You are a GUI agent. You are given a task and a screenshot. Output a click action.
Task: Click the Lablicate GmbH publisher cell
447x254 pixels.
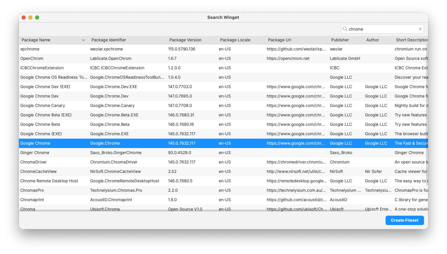[x=345, y=59]
